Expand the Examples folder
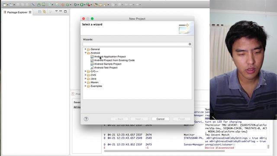 click(x=86, y=86)
